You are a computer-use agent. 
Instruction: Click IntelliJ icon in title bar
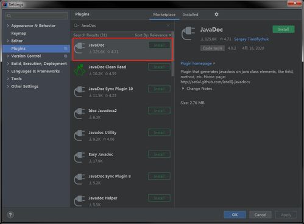click(4, 4)
